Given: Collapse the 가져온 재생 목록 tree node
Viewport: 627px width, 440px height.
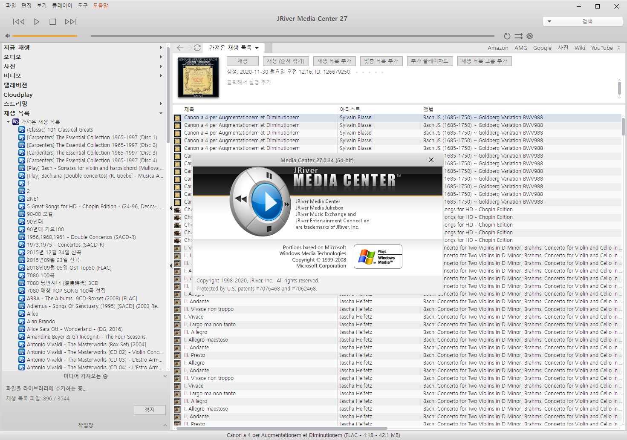Looking at the screenshot, I should (x=8, y=122).
